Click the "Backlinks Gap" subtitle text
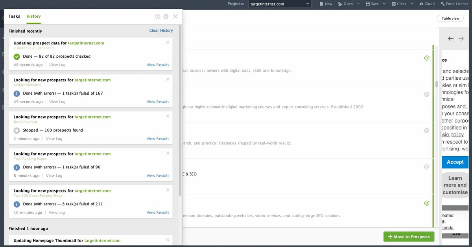 click(26, 122)
